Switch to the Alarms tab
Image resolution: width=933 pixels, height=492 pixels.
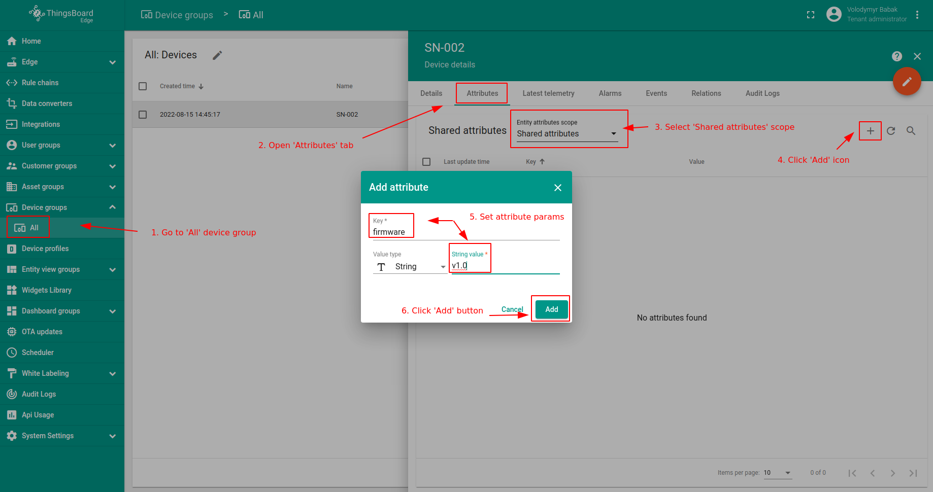tap(610, 93)
